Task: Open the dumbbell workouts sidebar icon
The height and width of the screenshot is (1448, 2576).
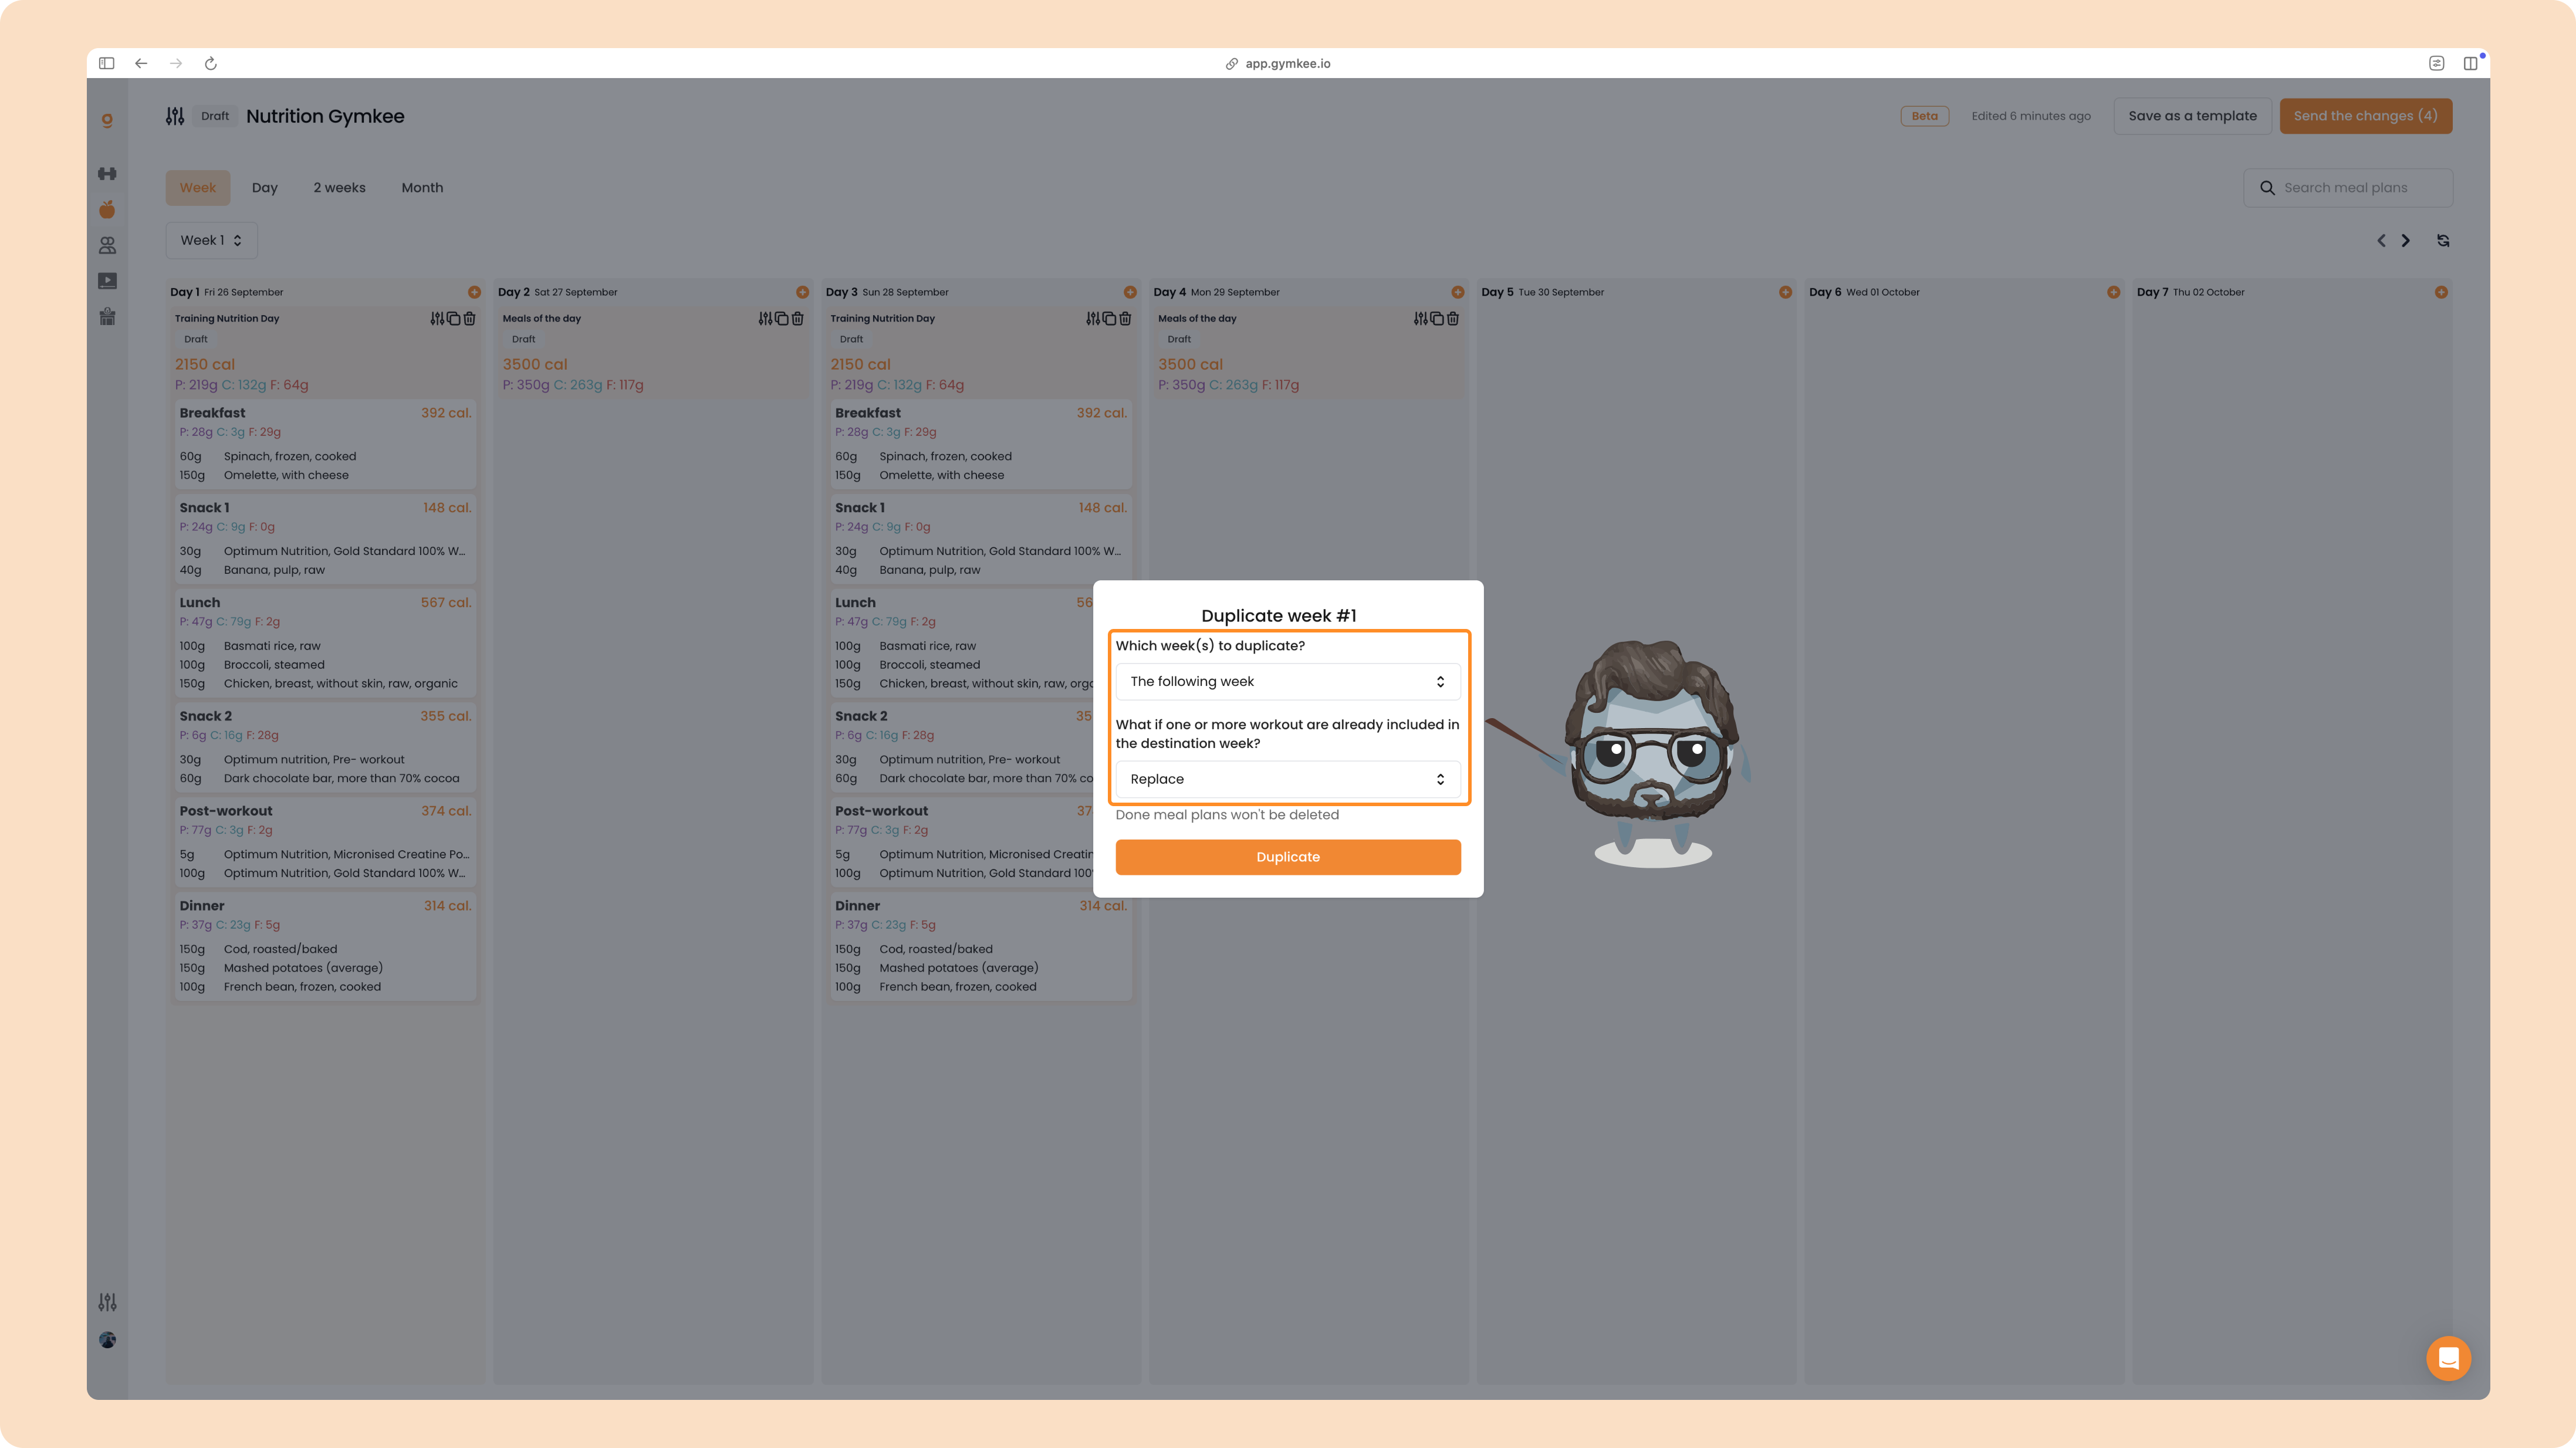Action: point(107,174)
